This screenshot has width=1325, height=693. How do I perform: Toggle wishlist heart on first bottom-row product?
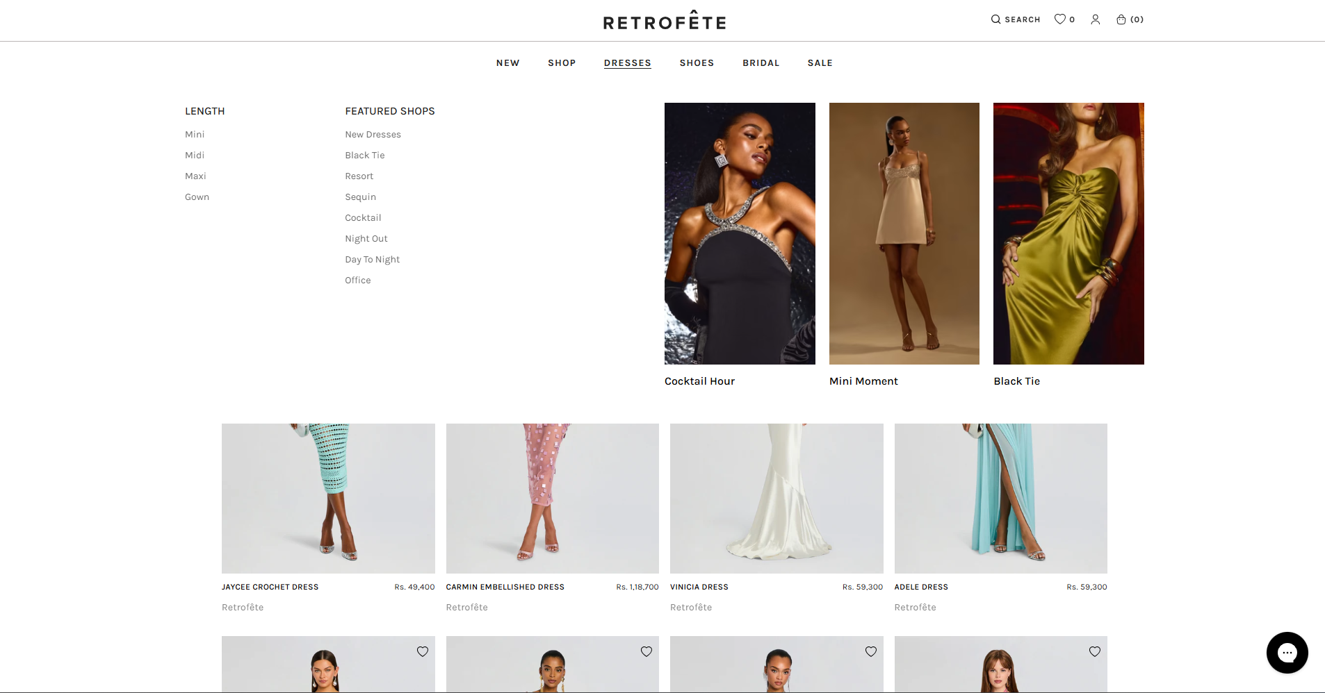tap(423, 651)
